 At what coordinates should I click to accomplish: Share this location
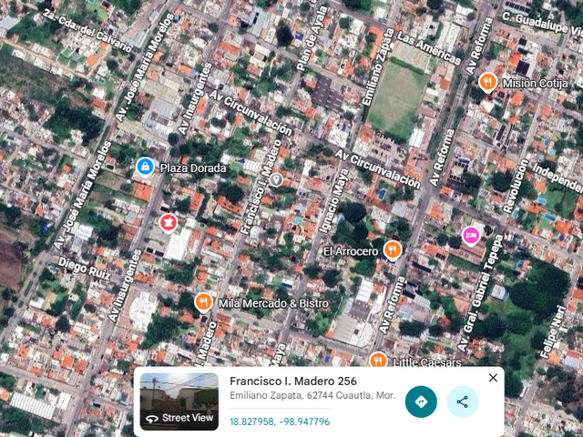coord(462,401)
